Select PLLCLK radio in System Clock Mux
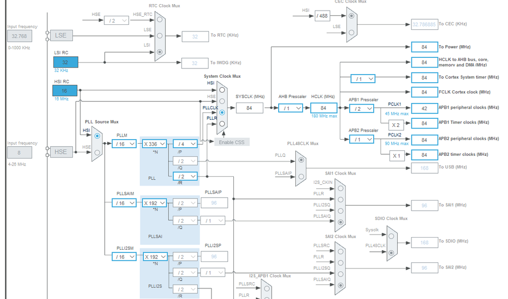Screen dimensions: 508x299 (x=222, y=113)
